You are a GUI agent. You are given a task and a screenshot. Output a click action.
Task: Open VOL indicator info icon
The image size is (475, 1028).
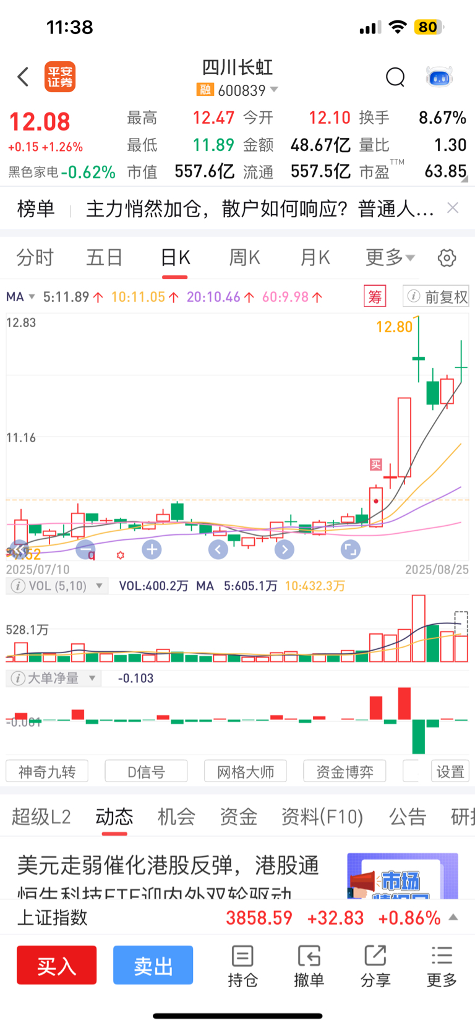pyautogui.click(x=18, y=586)
